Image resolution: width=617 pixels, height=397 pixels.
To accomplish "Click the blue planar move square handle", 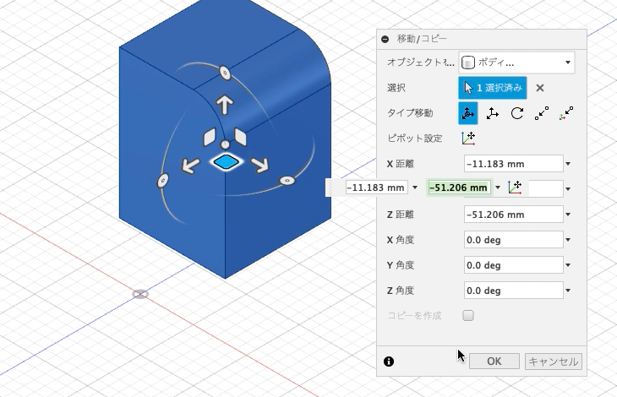I will click(226, 162).
